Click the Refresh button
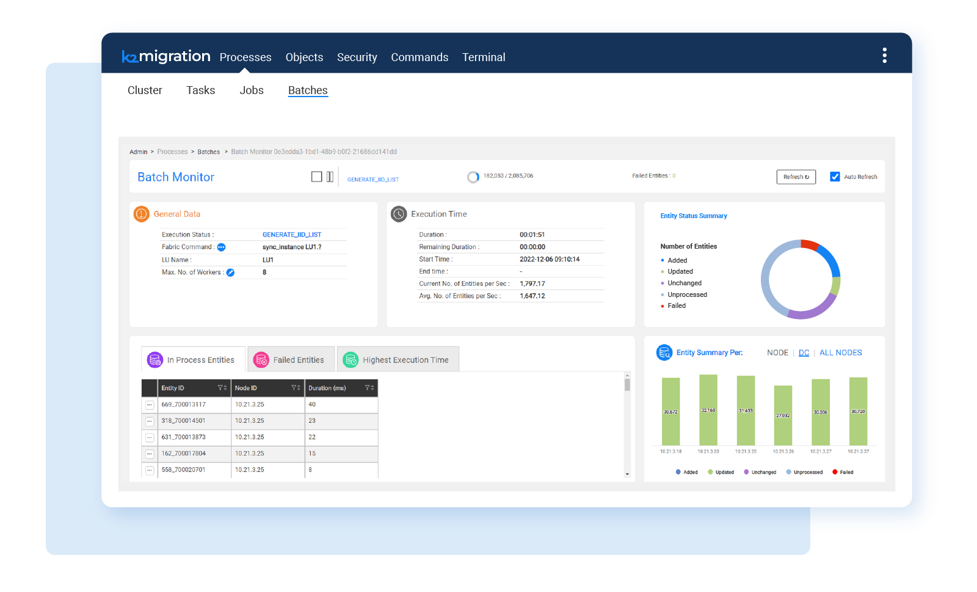977x592 pixels. [x=796, y=177]
